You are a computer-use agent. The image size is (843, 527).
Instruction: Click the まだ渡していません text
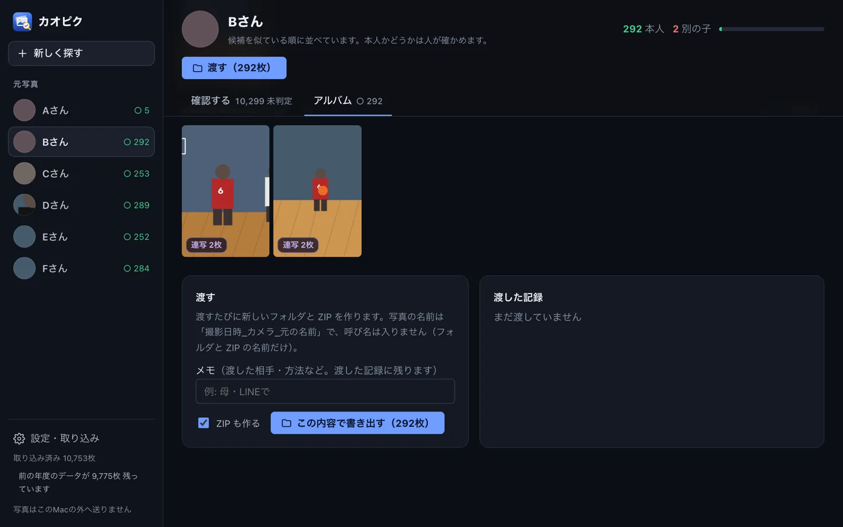537,317
